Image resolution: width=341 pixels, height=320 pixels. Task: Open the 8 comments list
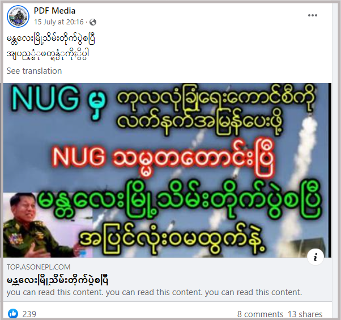(260, 314)
